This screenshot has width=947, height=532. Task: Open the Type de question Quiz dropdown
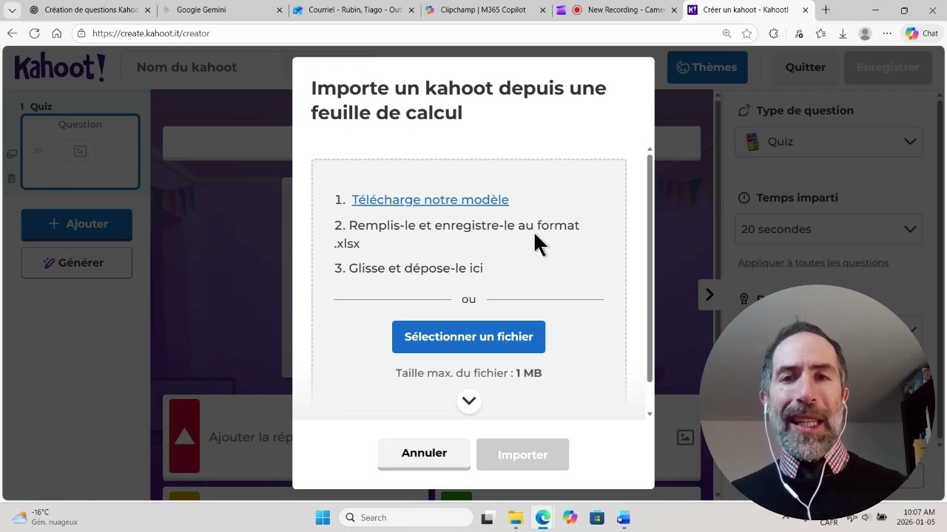pos(829,141)
